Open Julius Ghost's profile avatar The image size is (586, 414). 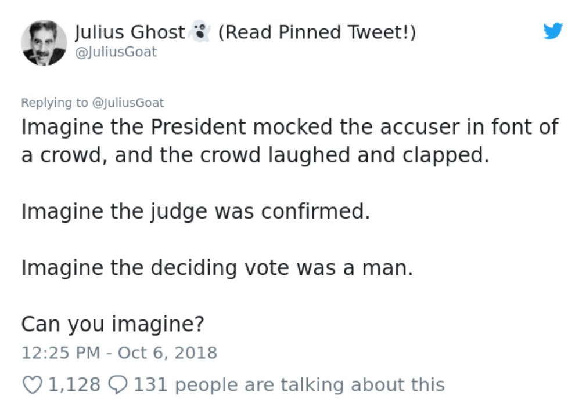click(44, 43)
